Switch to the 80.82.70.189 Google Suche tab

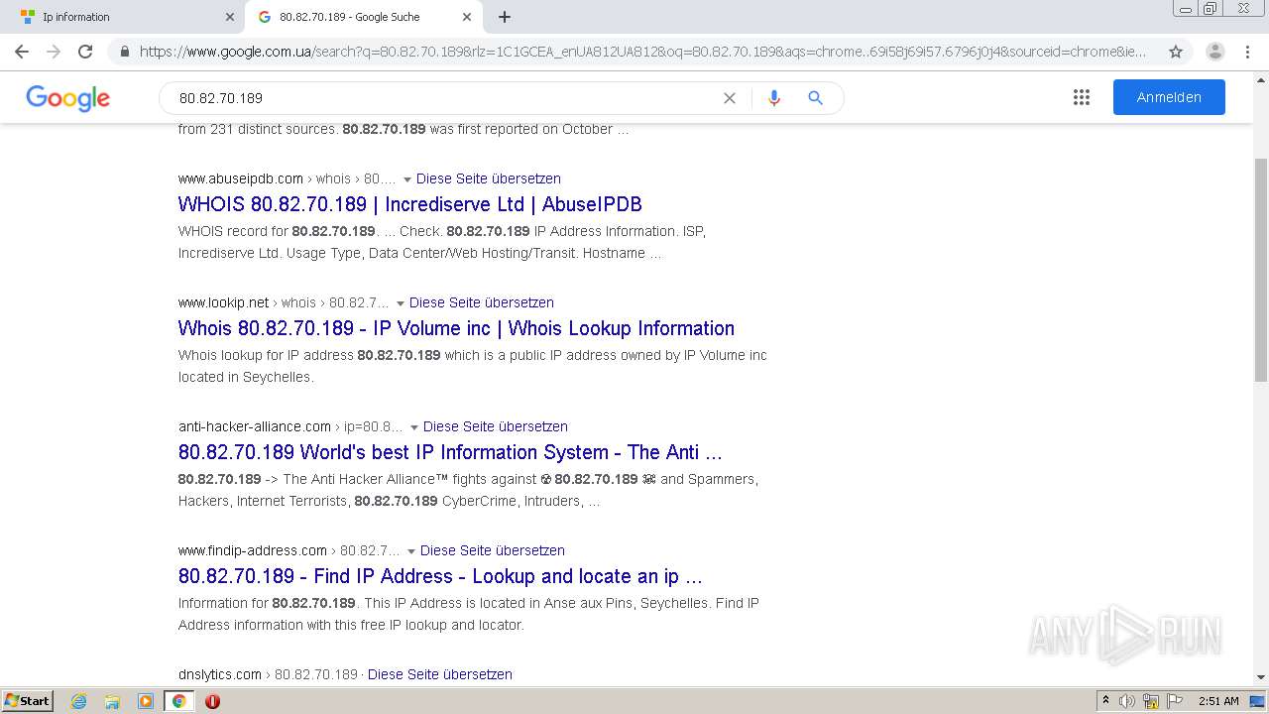point(363,17)
